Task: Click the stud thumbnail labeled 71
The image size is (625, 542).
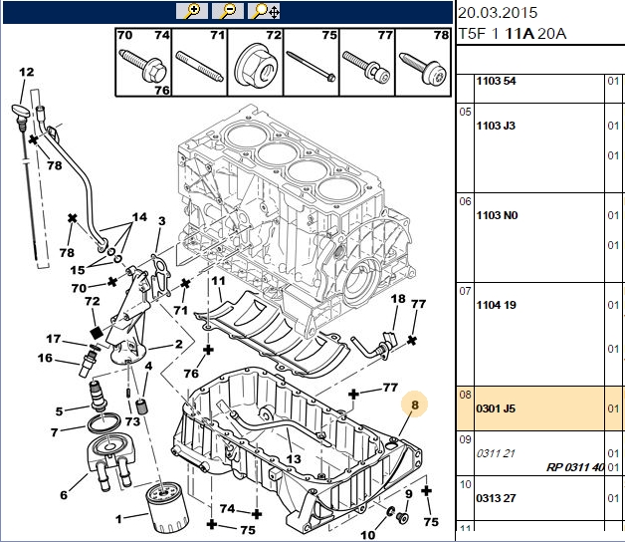Action: tap(200, 62)
